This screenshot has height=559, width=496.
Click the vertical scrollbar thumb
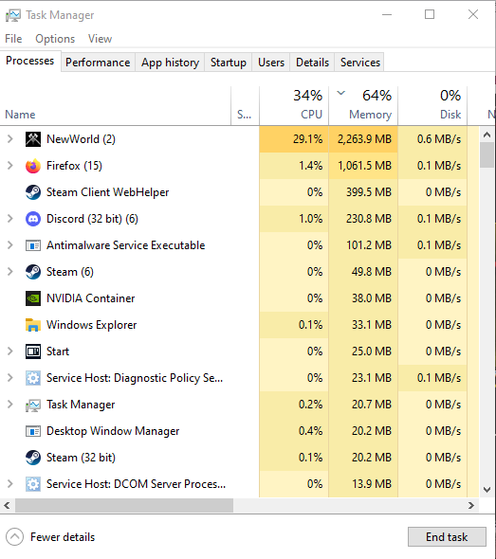pyautogui.click(x=487, y=154)
